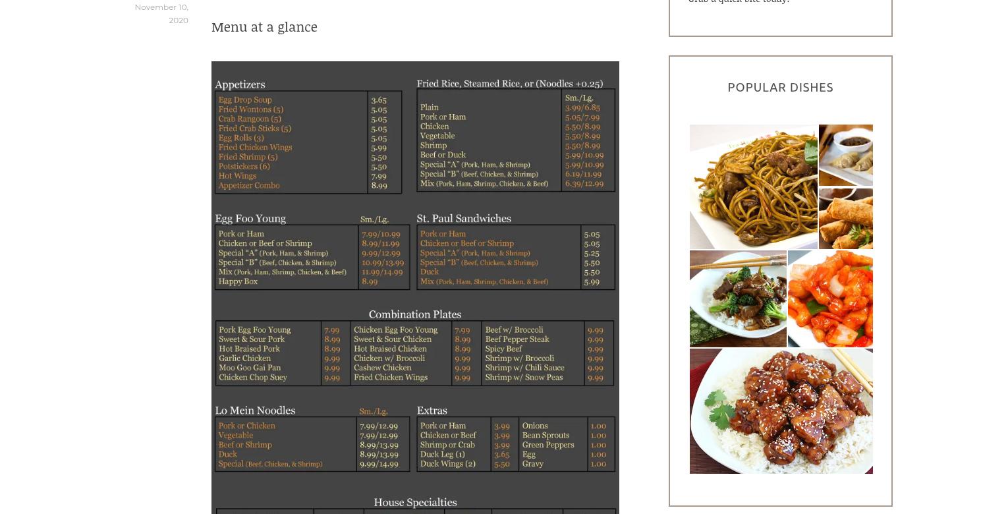Open the sesame chicken over rice photo
The image size is (1008, 514).
pyautogui.click(x=781, y=411)
